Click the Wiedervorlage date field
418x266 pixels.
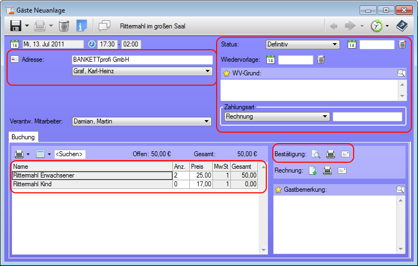point(296,60)
